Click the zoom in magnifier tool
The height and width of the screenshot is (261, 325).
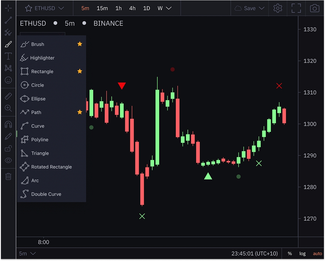pyautogui.click(x=8, y=108)
